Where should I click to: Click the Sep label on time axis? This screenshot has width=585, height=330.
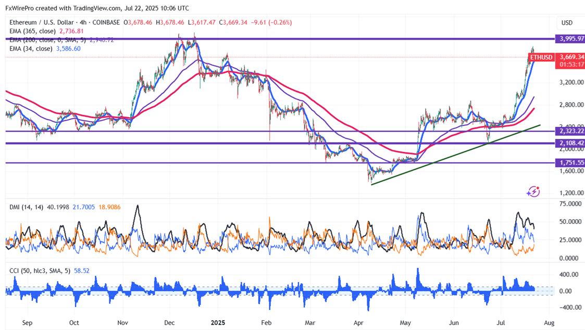coord(27,323)
